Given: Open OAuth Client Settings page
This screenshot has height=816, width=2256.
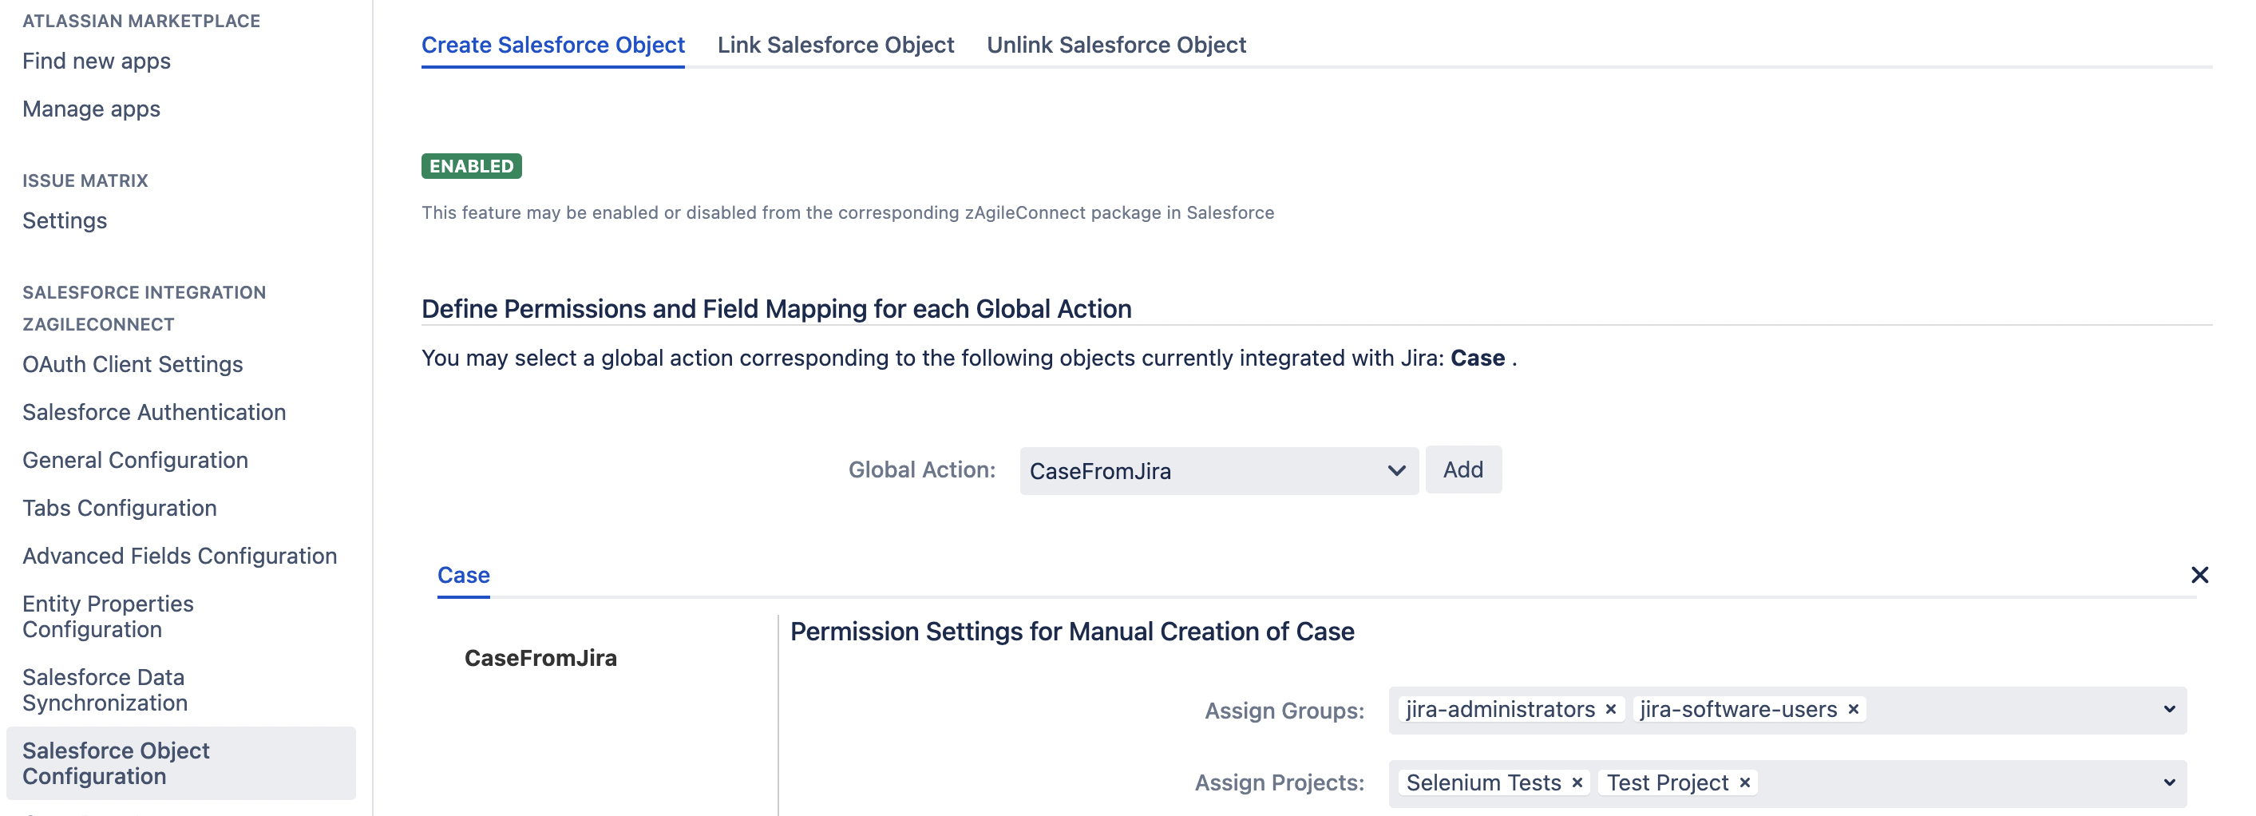Looking at the screenshot, I should pyautogui.click(x=133, y=364).
